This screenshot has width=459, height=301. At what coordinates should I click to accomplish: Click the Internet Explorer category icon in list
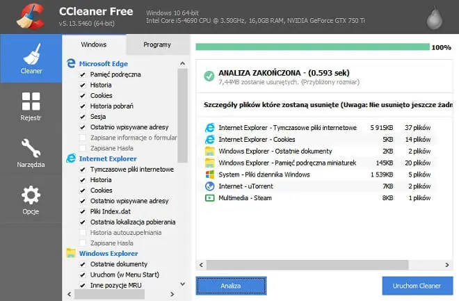pos(71,158)
